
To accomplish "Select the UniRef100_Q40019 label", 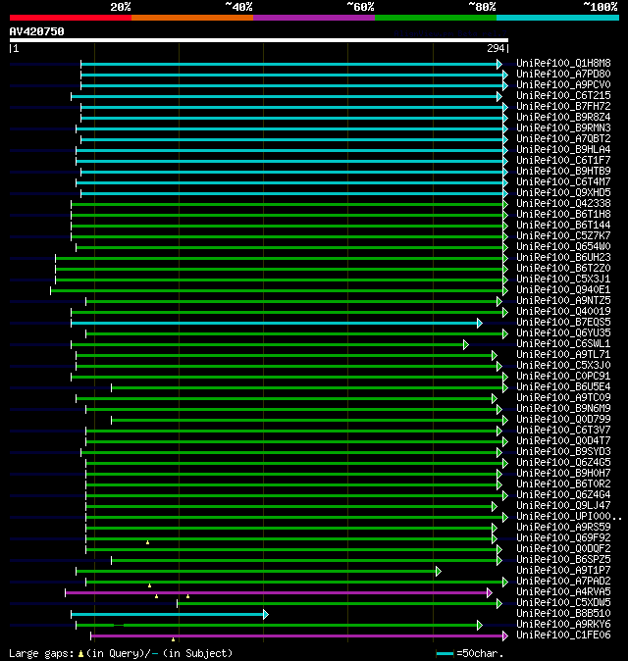I will pyautogui.click(x=563, y=312).
